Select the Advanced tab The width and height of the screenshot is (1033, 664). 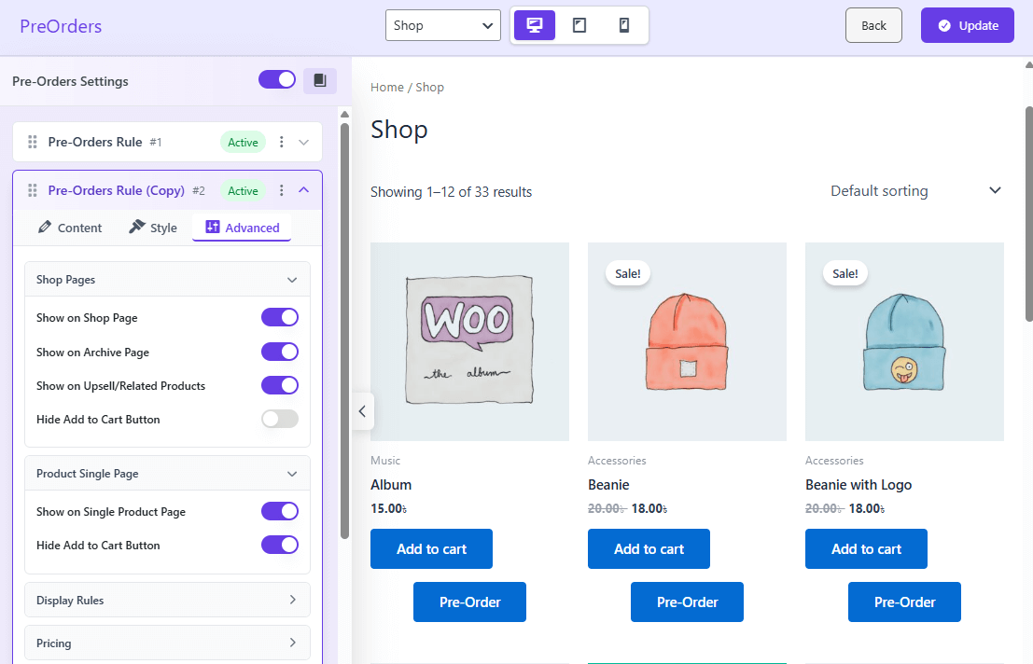coord(242,228)
